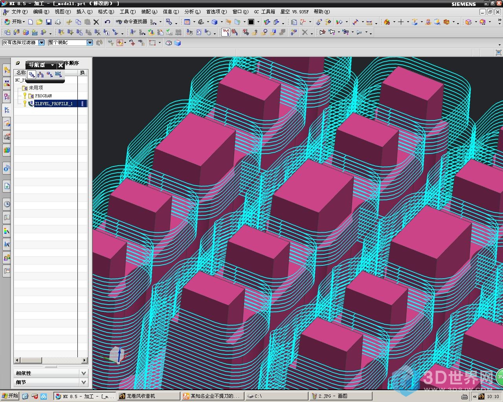This screenshot has height=402, width=503.
Task: Switch navigator to Machine Tool View icon
Action: tap(40, 75)
